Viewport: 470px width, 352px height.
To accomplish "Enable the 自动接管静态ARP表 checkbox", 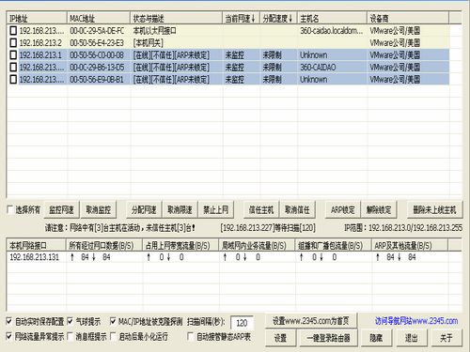I will 190,336.
